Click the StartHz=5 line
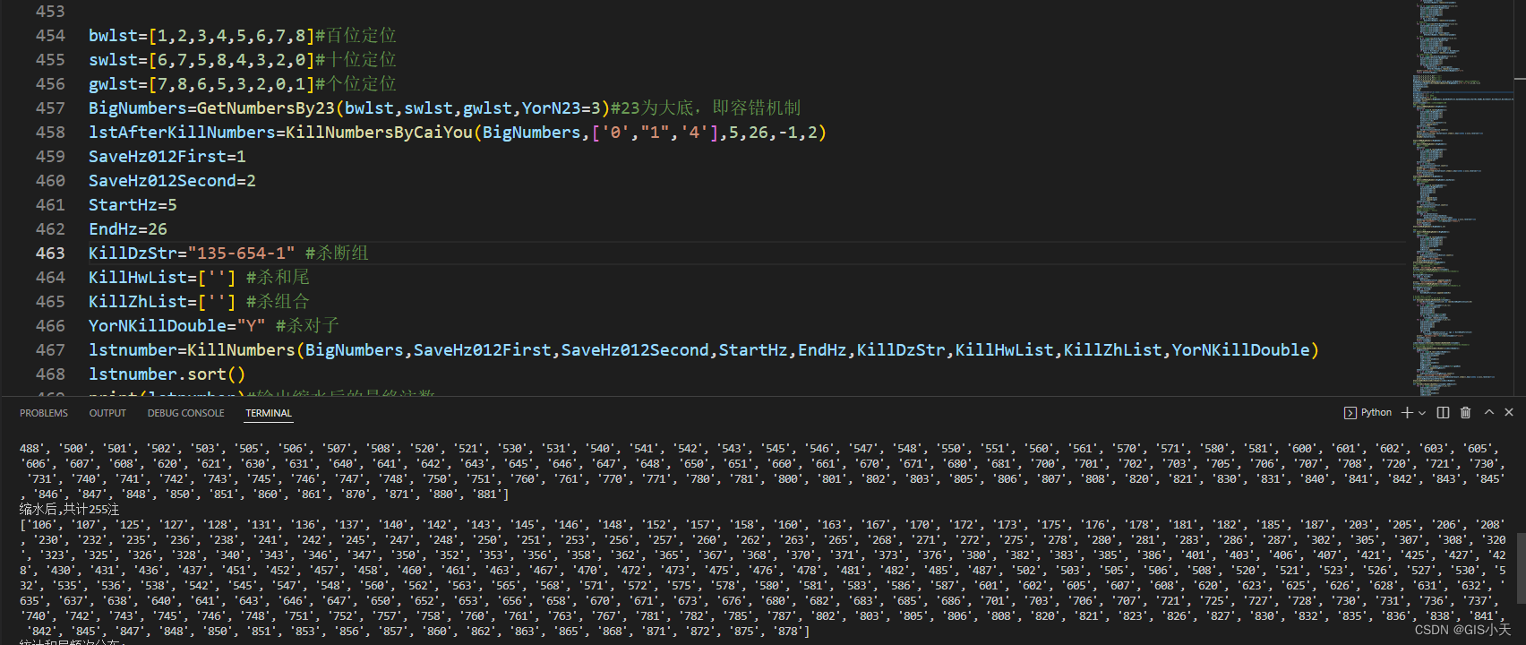Image resolution: width=1526 pixels, height=645 pixels. point(133,205)
